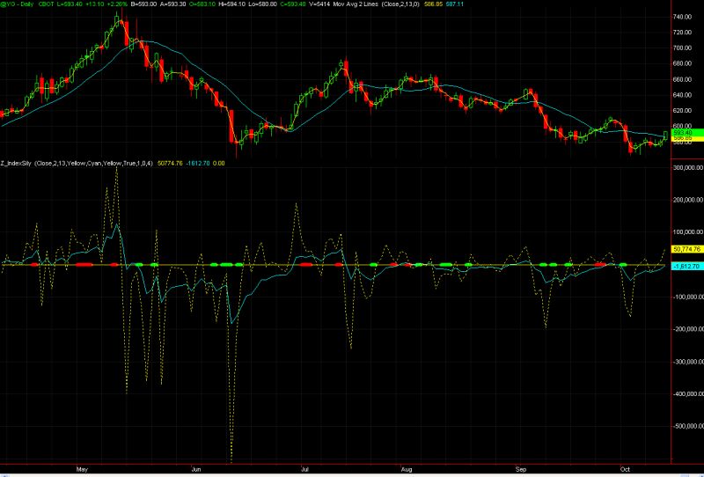Select the Z_IndexSily indicator label

click(16, 164)
